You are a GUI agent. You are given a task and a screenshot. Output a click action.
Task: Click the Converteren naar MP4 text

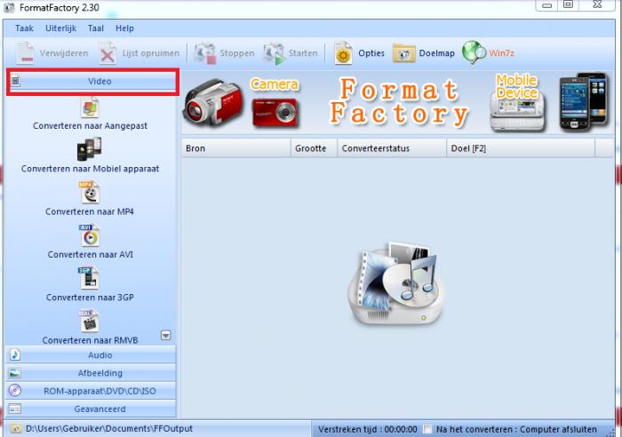90,211
